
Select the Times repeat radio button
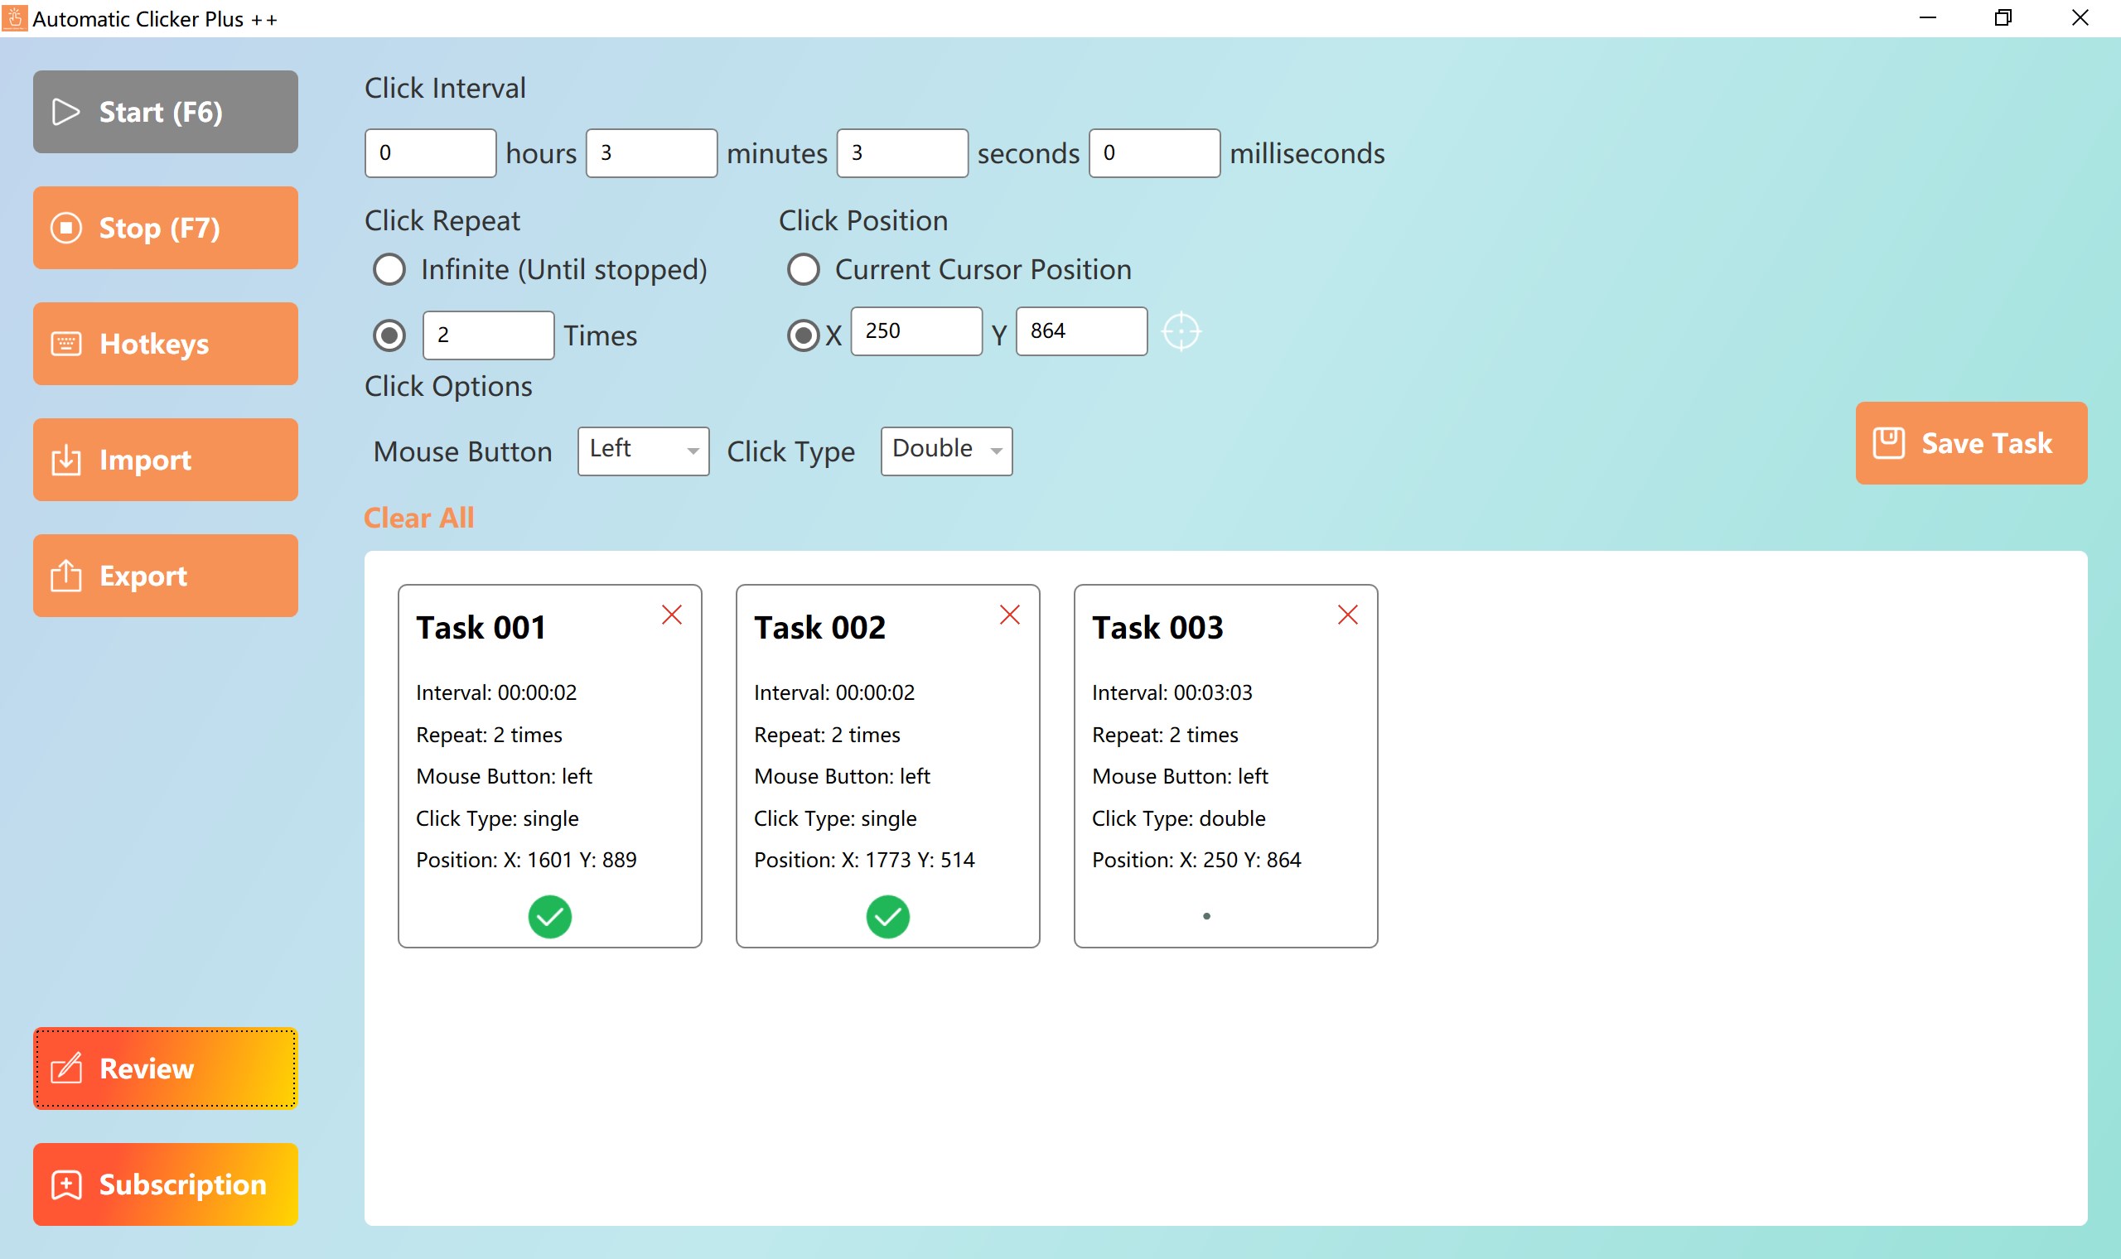point(389,335)
